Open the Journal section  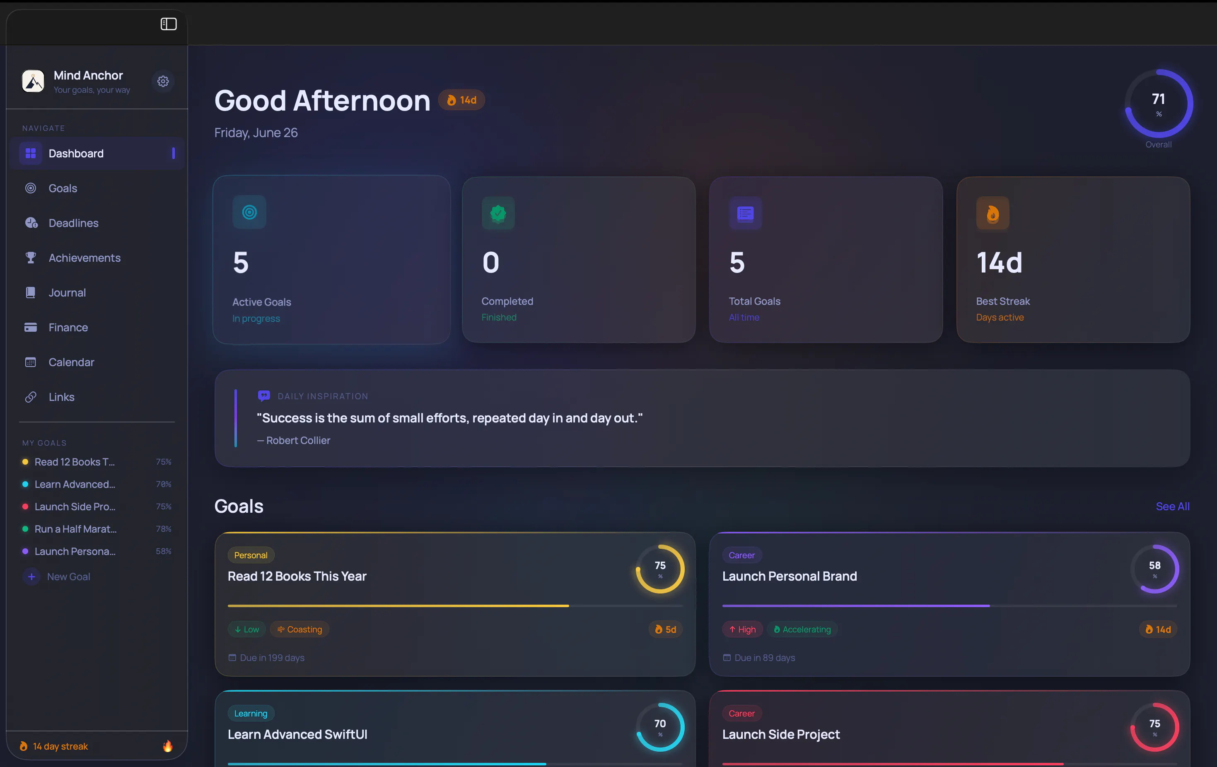pyautogui.click(x=97, y=292)
